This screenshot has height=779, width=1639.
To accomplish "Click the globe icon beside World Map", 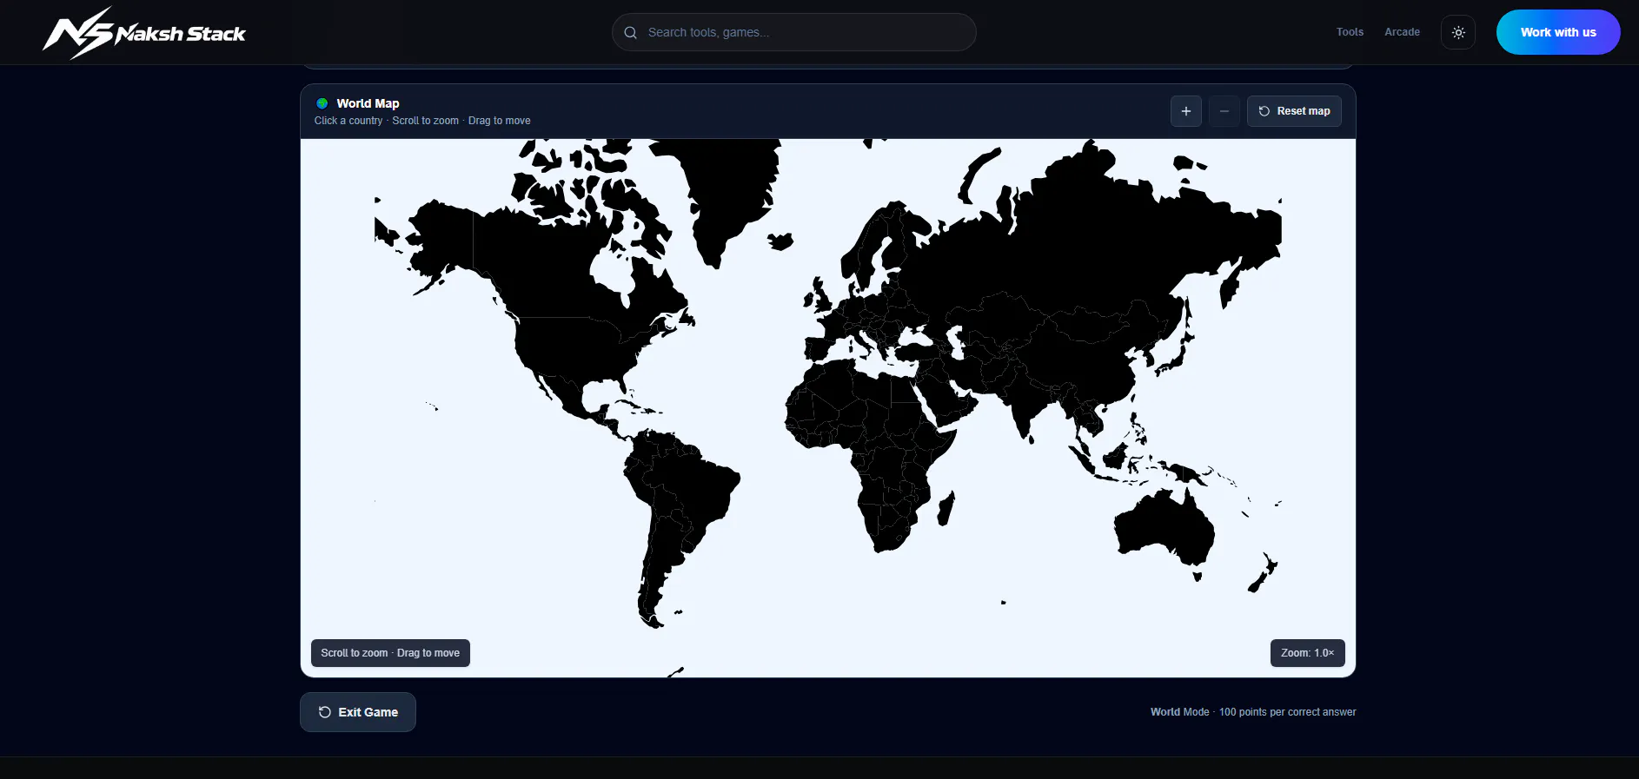I will click(322, 103).
